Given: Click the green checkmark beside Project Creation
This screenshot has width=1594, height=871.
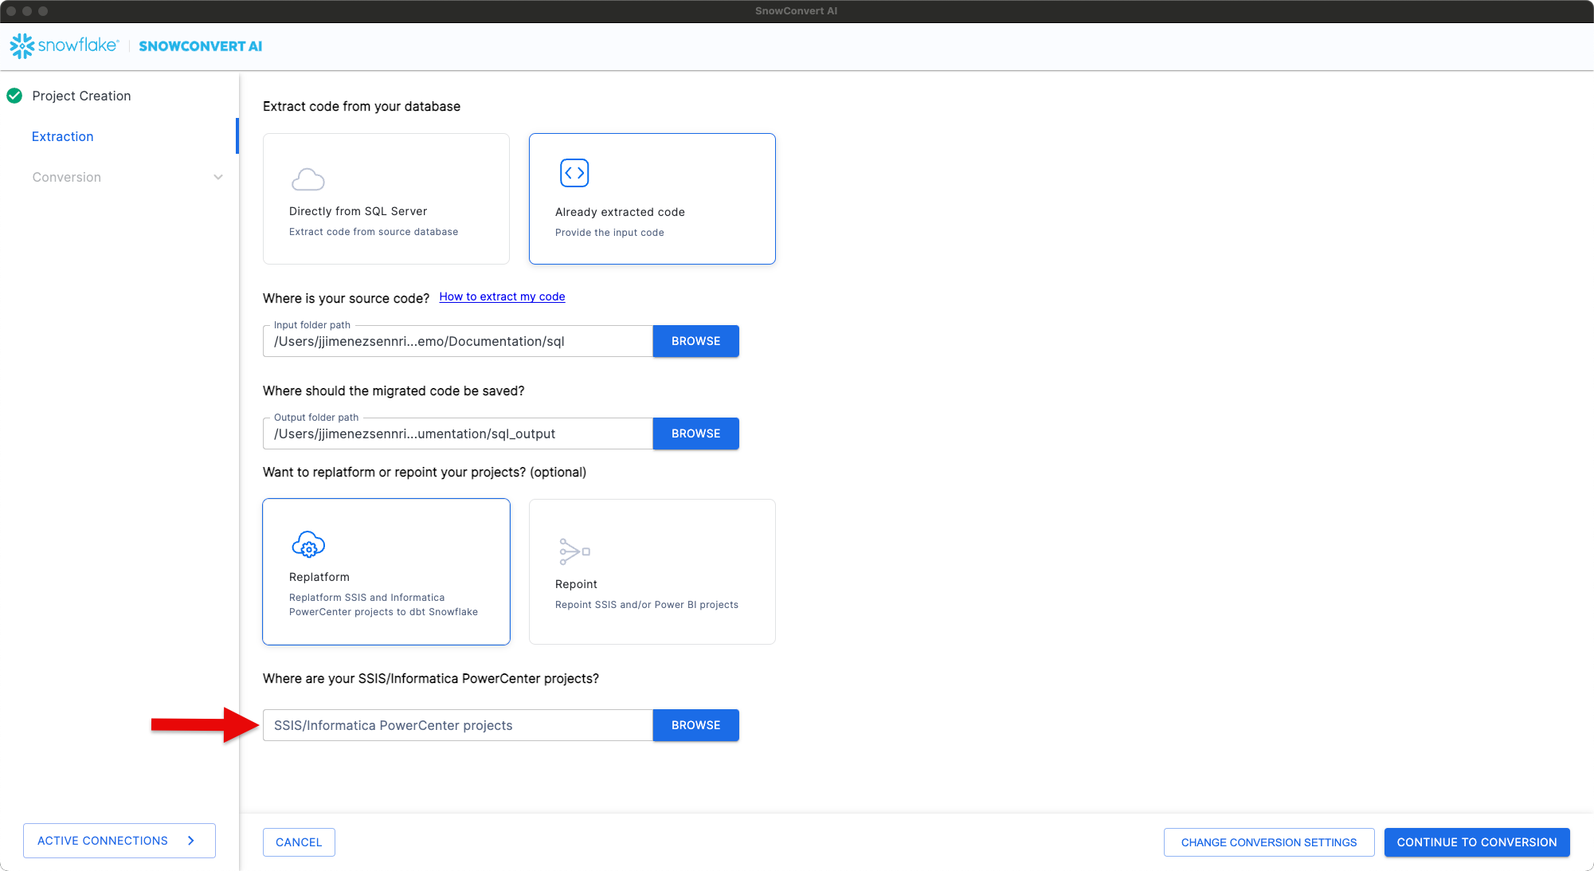Looking at the screenshot, I should point(14,96).
